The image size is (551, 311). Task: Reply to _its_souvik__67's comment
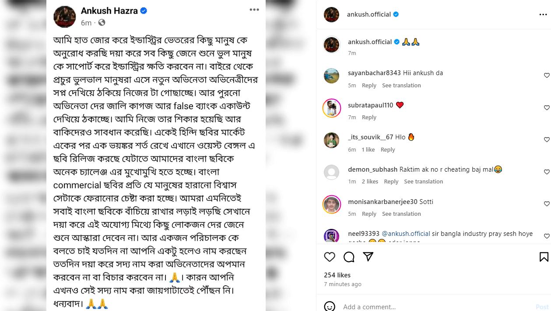(388, 150)
